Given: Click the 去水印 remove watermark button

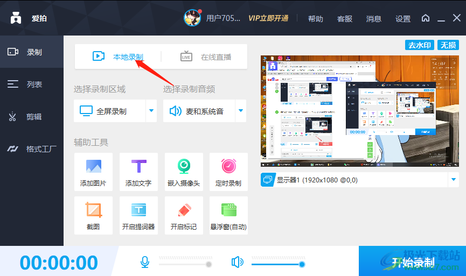Looking at the screenshot, I should click(419, 45).
